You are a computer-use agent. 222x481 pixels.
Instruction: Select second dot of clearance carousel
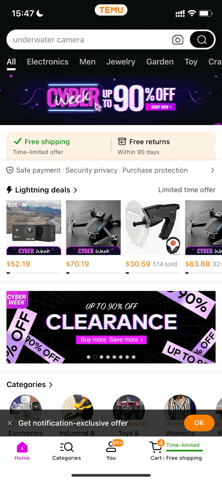95,357
